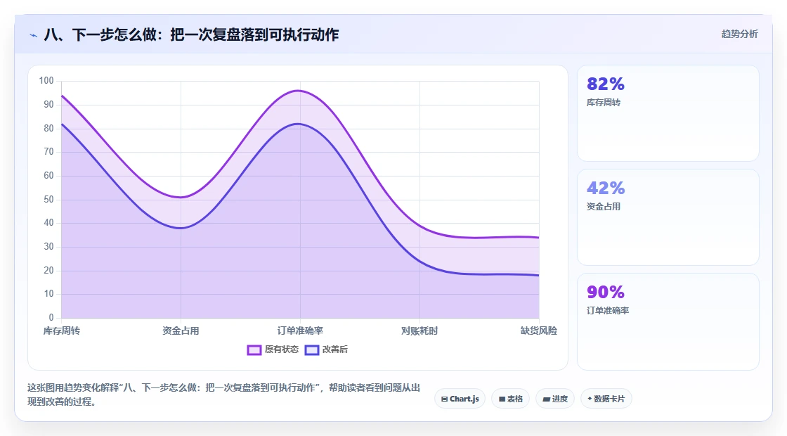Image resolution: width=787 pixels, height=436 pixels.
Task: Select the 进度 tag chip
Action: pos(555,399)
